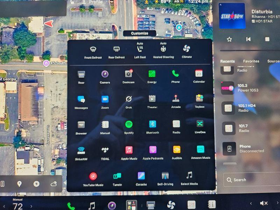The image size is (280, 210).
Task: Raise the cabin temperature with the right chevron
Action: tap(31, 206)
